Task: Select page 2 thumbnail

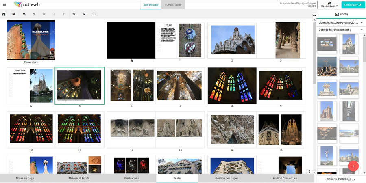Action: pos(232,40)
